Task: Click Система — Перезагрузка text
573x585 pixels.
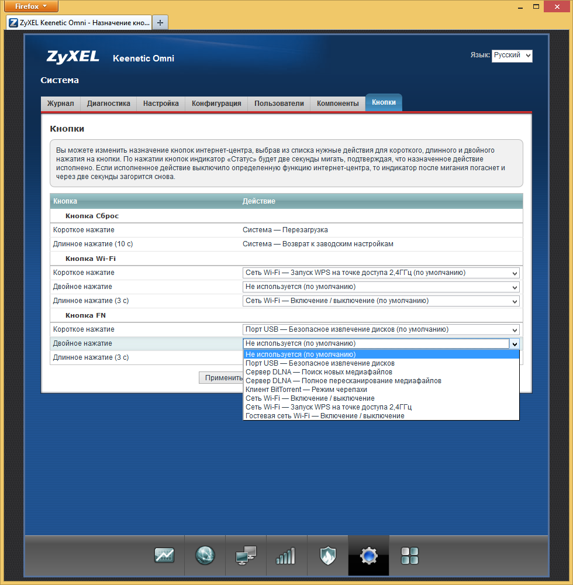Action: [285, 230]
